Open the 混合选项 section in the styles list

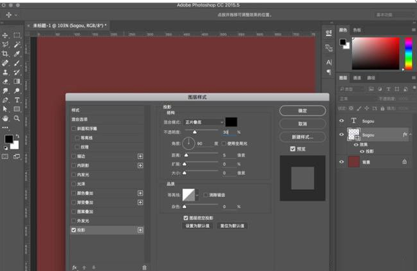click(83, 120)
